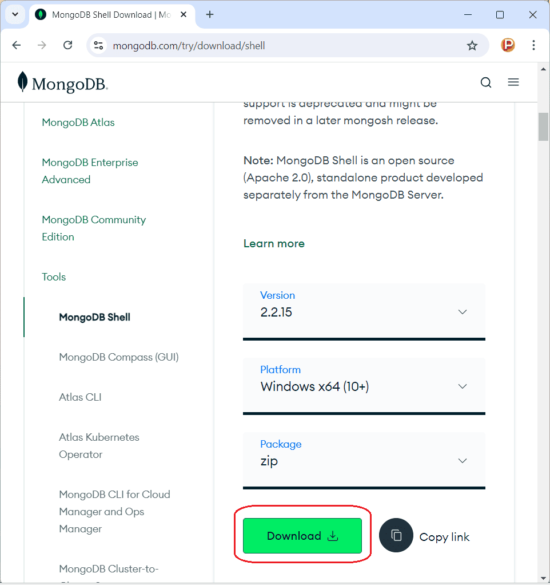Click the MongoDB leaf logo
The image size is (550, 585).
pyautogui.click(x=62, y=82)
